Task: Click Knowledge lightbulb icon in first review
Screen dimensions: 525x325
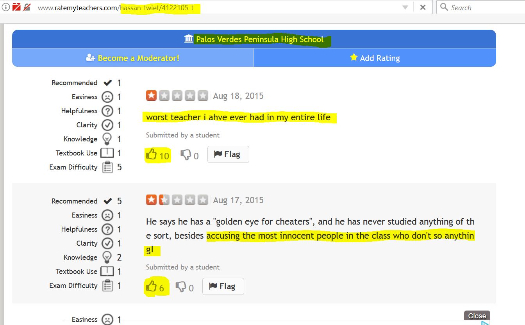Action: [107, 139]
